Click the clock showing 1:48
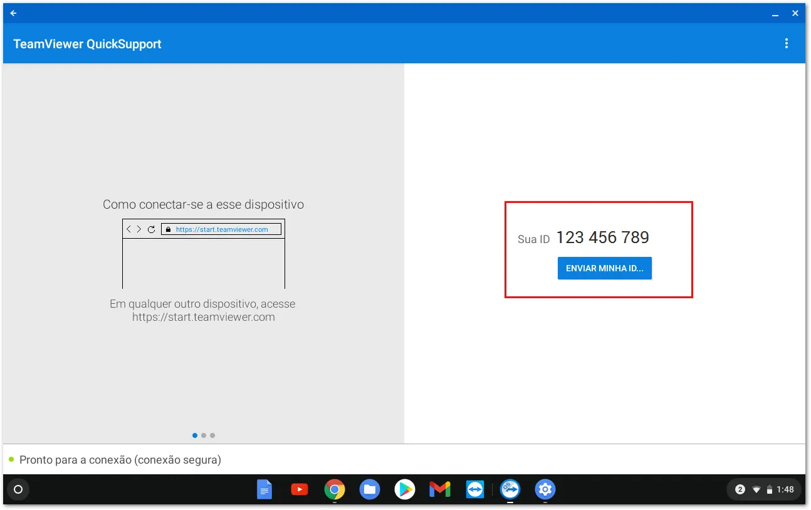811x510 pixels. pos(785,489)
